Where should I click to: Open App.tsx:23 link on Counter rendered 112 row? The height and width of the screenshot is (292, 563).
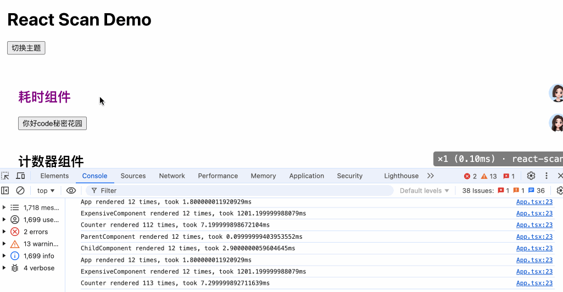(x=534, y=225)
